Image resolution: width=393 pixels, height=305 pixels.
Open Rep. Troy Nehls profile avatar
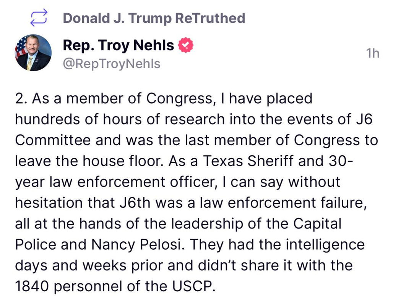(x=33, y=53)
